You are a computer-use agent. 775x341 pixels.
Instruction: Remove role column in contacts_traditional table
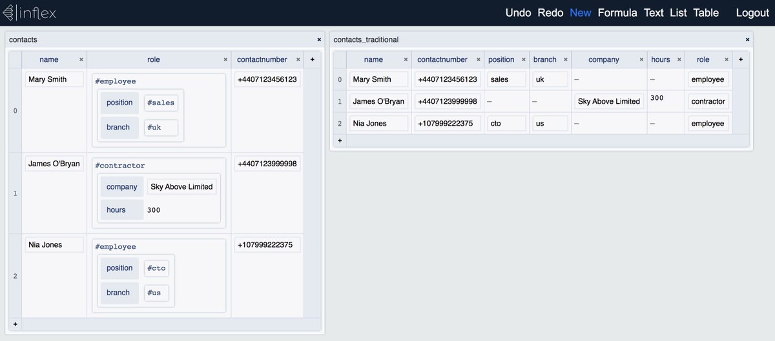coord(726,59)
